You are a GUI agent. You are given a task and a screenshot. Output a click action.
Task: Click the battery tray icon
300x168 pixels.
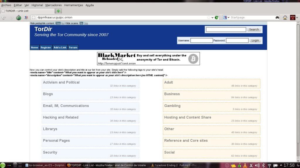(275, 166)
